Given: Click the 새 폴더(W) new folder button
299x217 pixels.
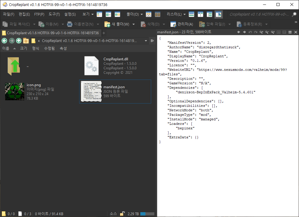Looking at the screenshot, I should coord(117,24).
